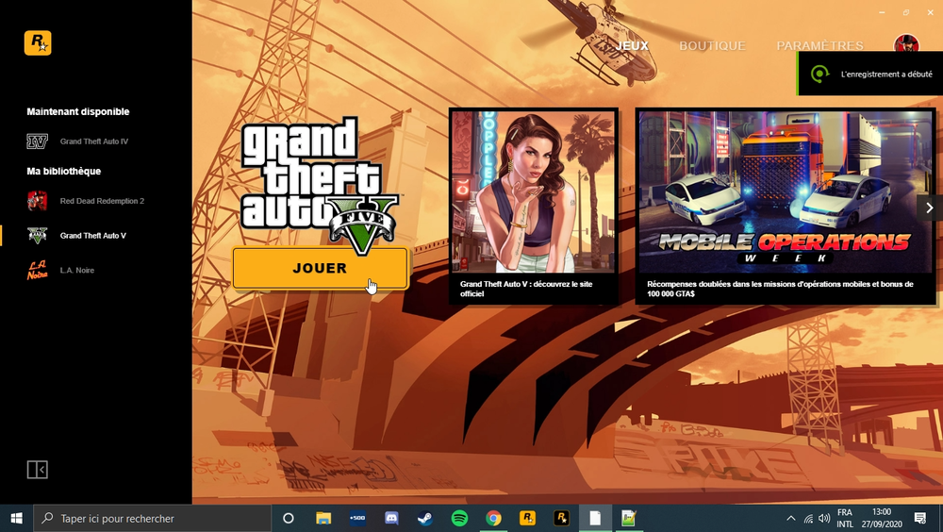Open Google Chrome from the taskbar
This screenshot has height=532, width=943.
pos(493,518)
